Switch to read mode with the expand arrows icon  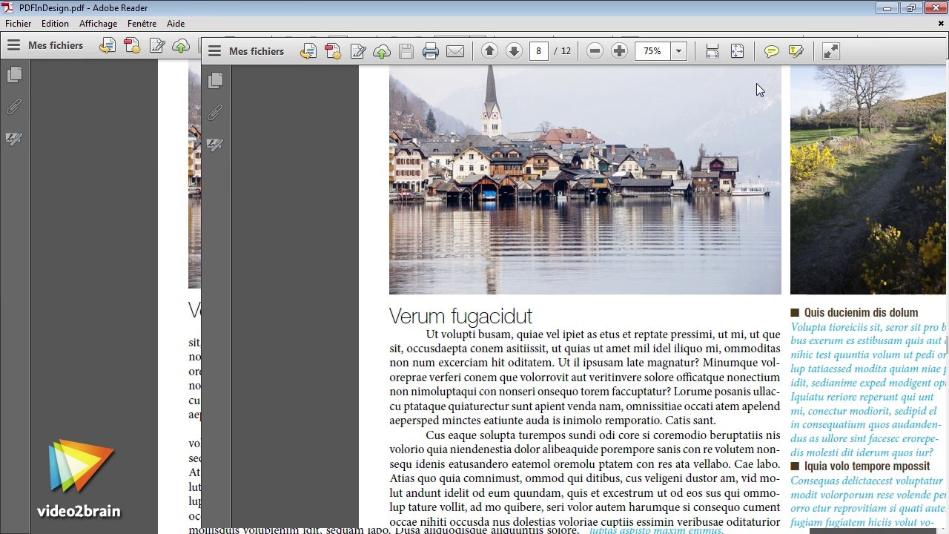click(x=831, y=51)
